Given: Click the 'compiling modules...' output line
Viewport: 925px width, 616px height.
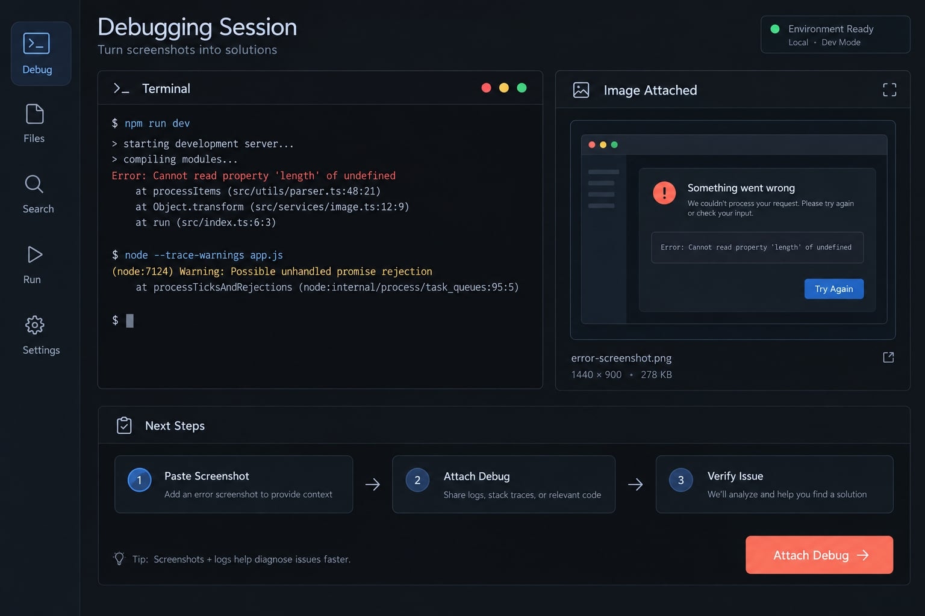Looking at the screenshot, I should point(175,159).
